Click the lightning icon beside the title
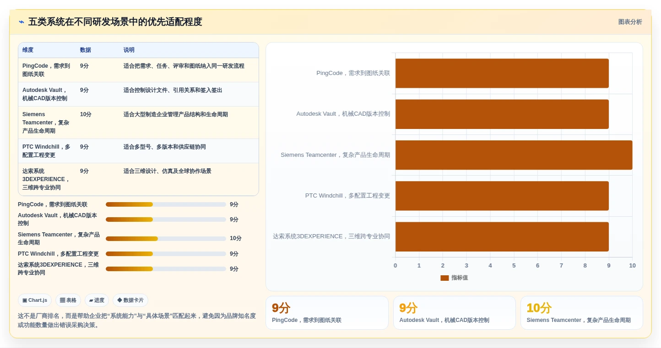The image size is (661, 348). point(22,22)
